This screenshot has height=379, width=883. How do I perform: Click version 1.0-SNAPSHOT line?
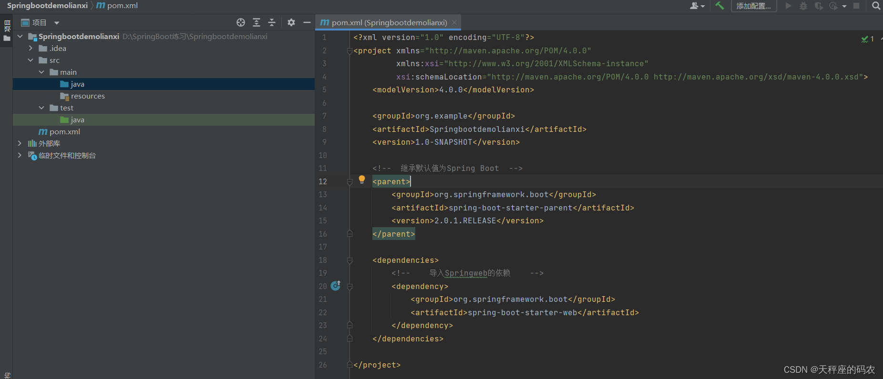(x=446, y=142)
